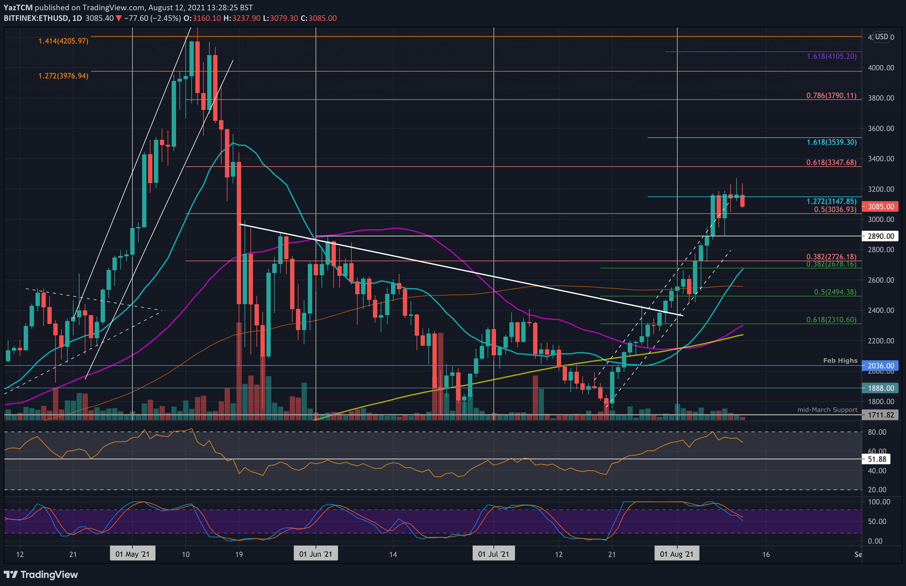Click the green 0.382(2678.16) label

(832, 264)
